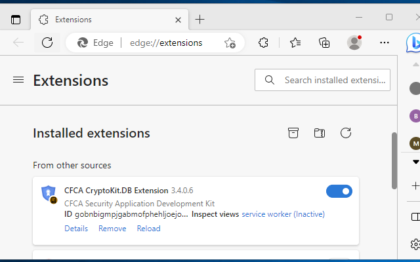Open the Favorites list icon

295,43
